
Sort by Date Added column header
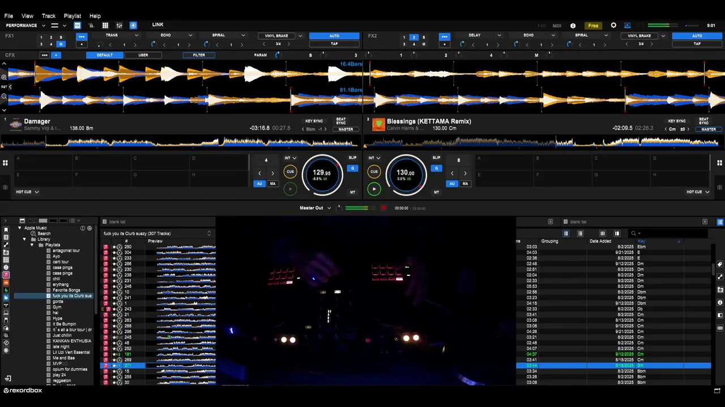[600, 241]
